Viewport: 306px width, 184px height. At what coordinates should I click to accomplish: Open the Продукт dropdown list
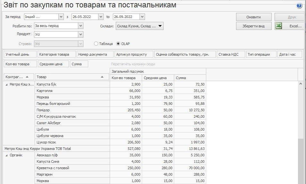pyautogui.click(x=81, y=34)
